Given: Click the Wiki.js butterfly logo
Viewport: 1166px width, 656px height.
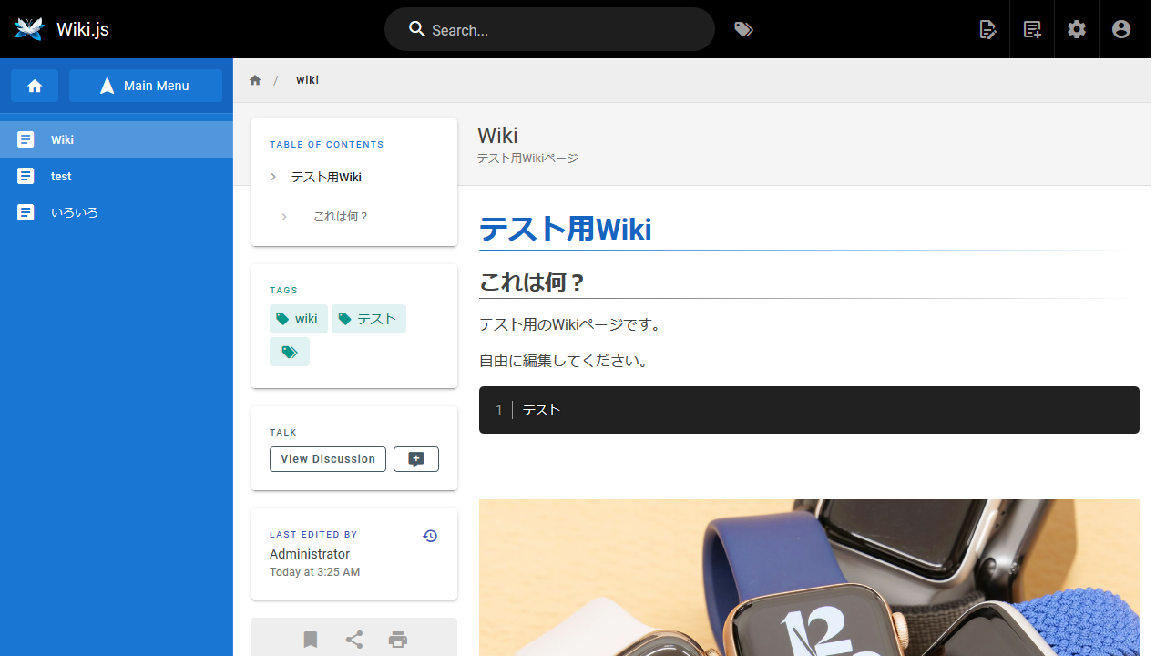Looking at the screenshot, I should click(x=29, y=29).
